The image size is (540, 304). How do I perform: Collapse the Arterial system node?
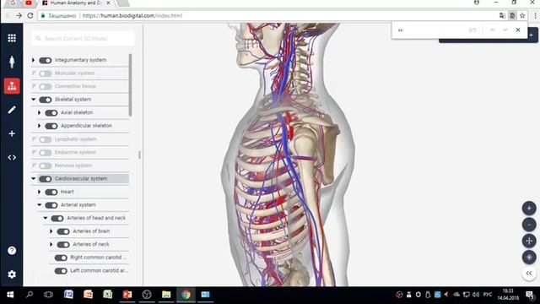40,204
